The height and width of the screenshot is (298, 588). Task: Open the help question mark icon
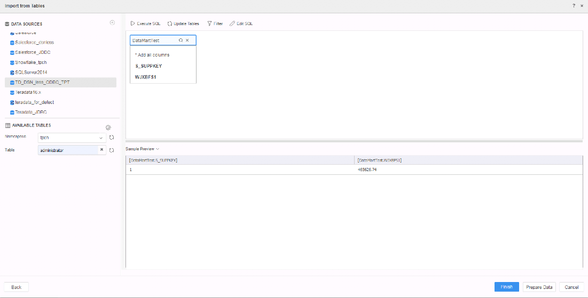(x=574, y=6)
